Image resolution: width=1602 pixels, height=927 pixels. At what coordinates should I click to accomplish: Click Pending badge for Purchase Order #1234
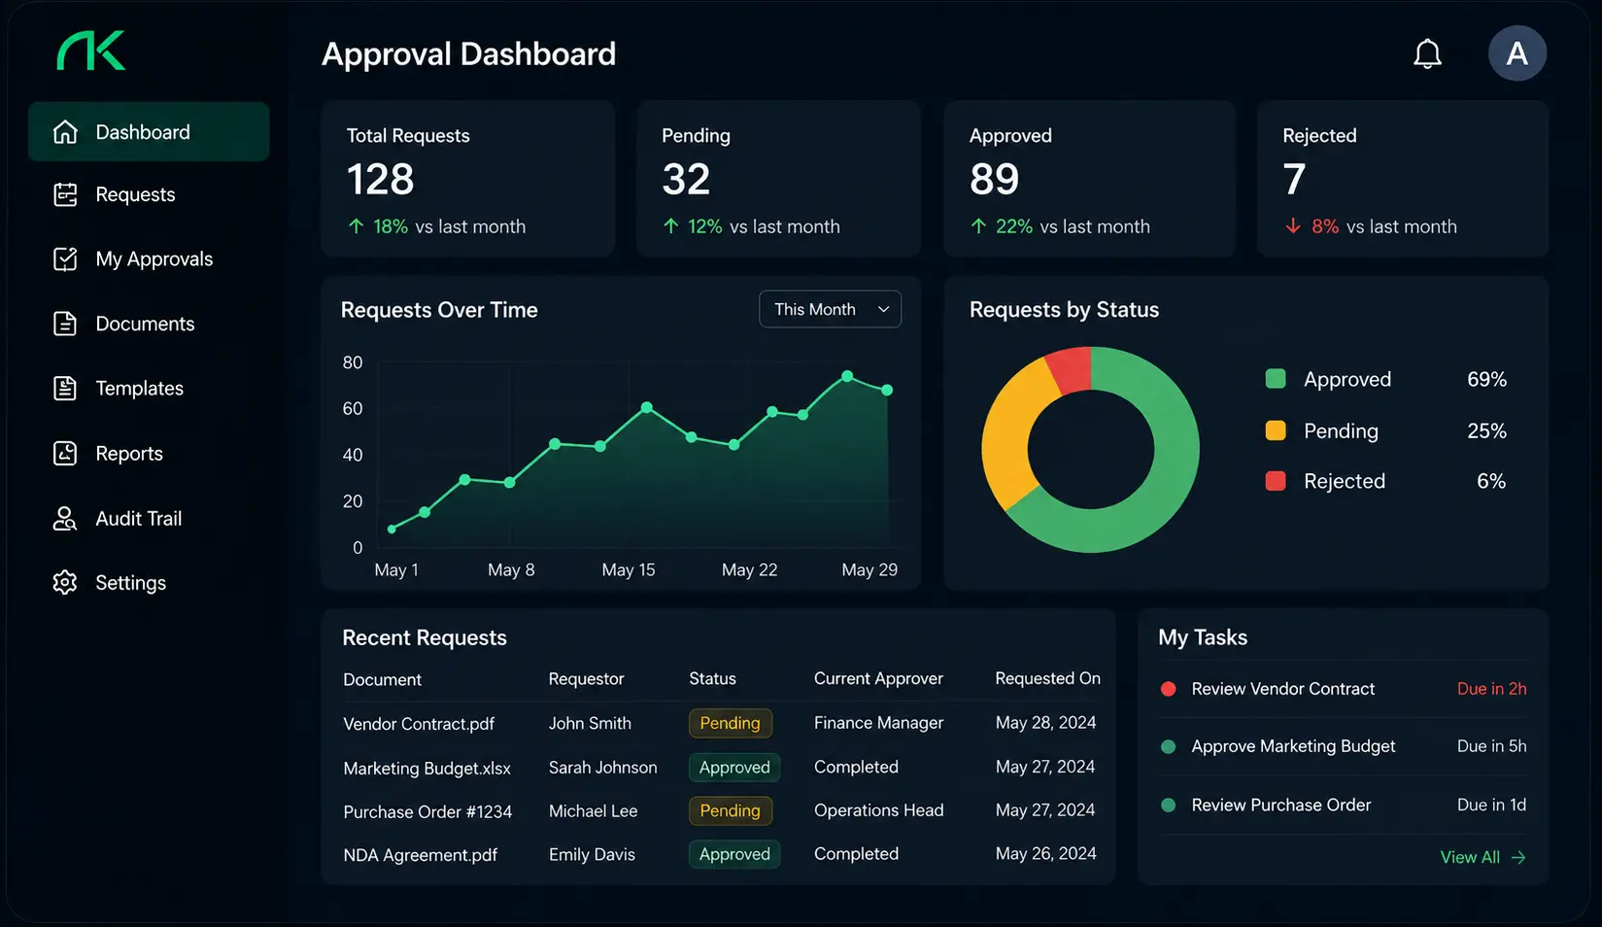(731, 810)
